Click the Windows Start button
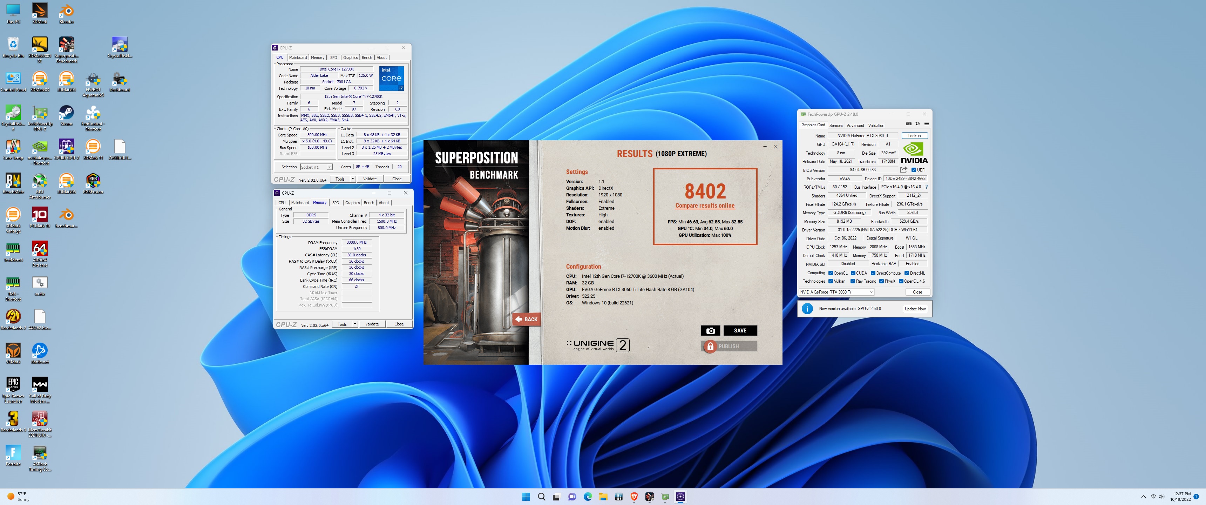 pos(526,497)
